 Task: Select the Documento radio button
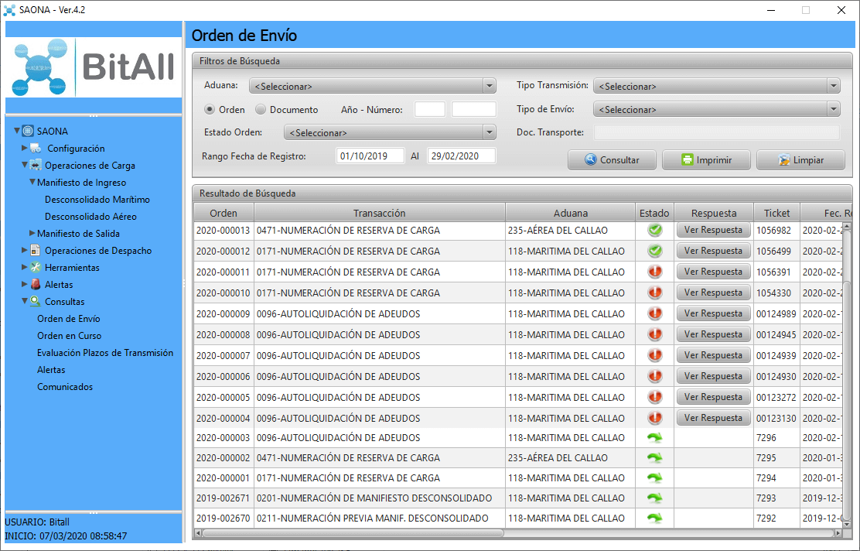tap(261, 110)
